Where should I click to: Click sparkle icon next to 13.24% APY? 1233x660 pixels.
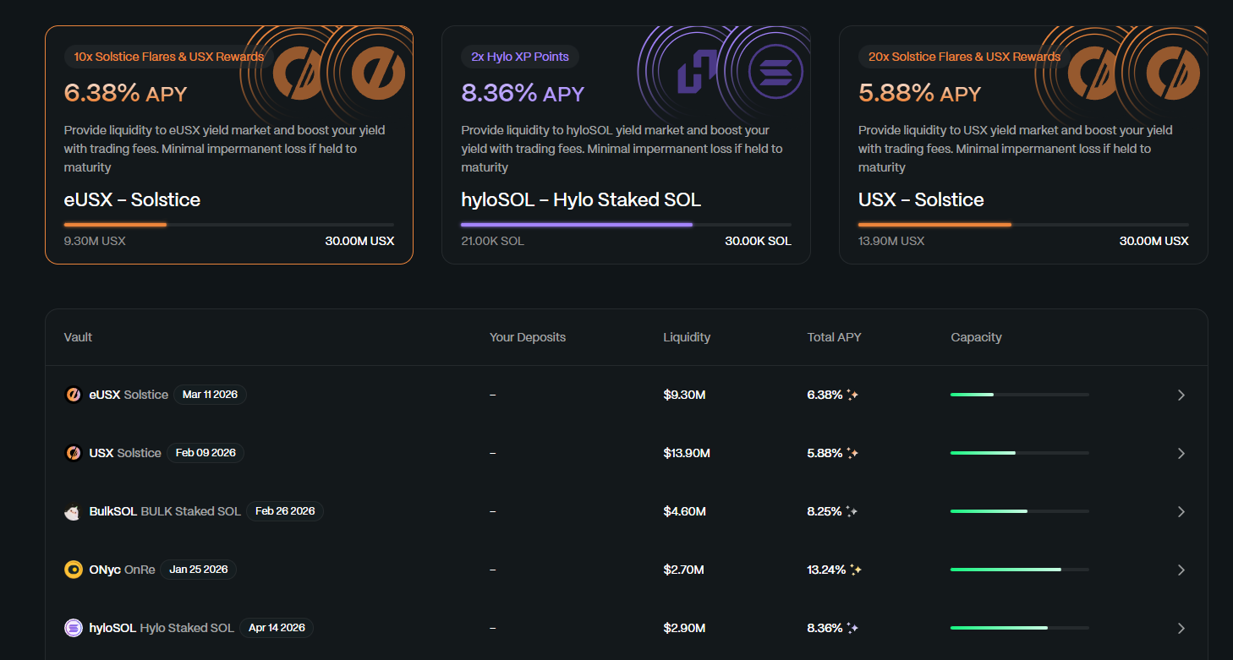(856, 570)
